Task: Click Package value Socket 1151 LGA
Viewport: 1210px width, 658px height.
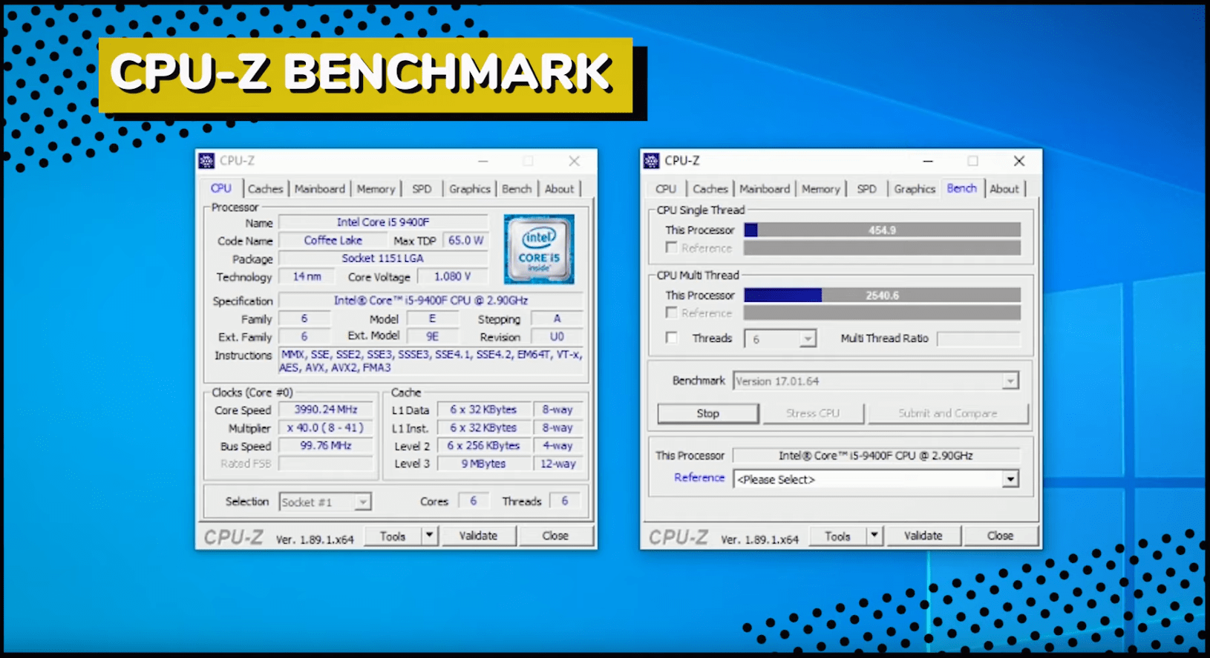Action: tap(383, 258)
